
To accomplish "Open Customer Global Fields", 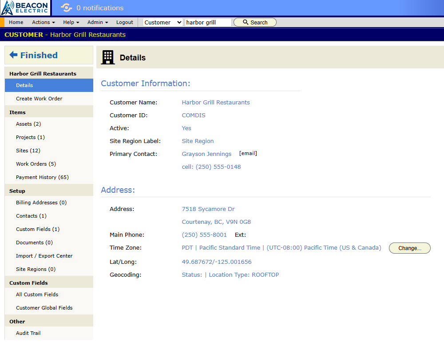I will pos(49,308).
